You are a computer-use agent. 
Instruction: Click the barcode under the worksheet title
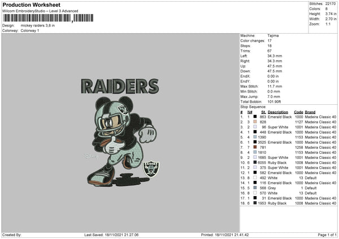[48, 18]
